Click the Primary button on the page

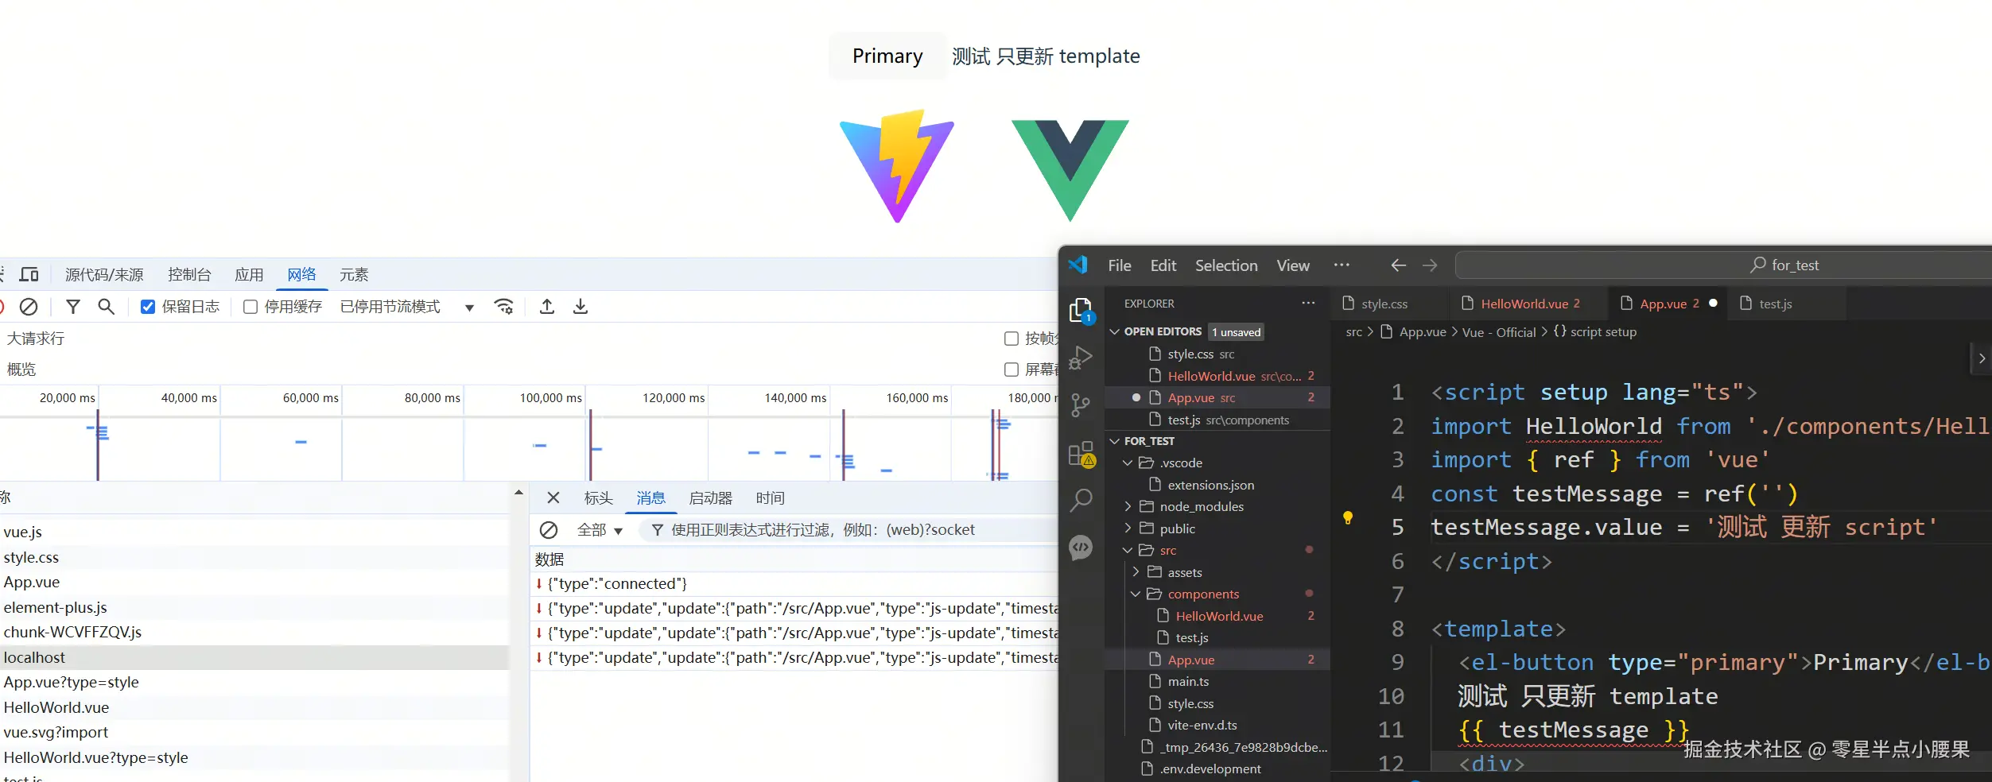tap(887, 56)
